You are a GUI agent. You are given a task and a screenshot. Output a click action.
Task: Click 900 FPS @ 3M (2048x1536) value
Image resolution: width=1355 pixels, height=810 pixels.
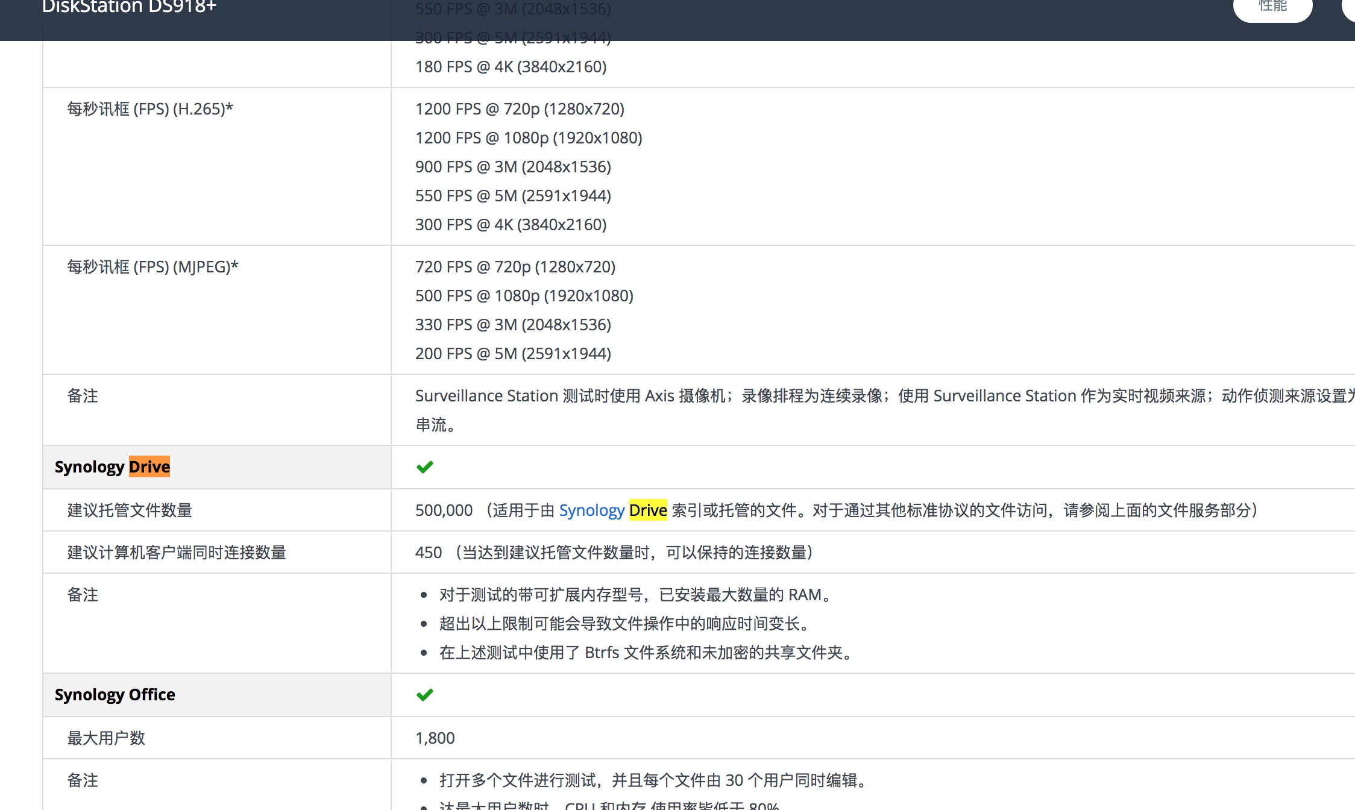[513, 167]
